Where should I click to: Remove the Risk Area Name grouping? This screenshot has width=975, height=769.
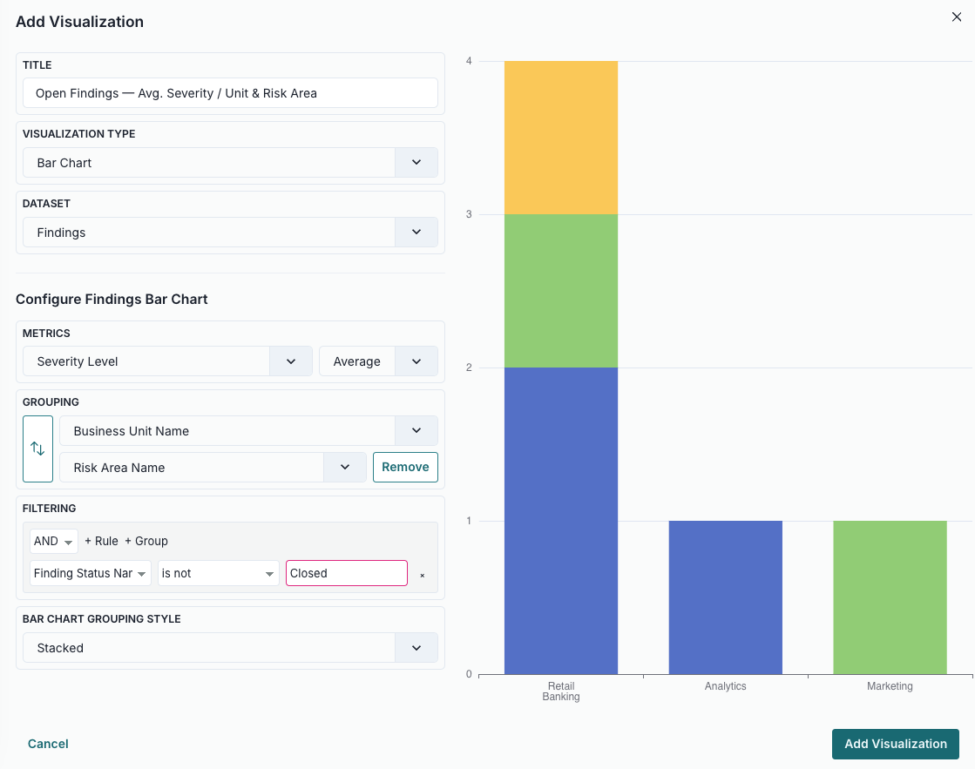point(405,467)
